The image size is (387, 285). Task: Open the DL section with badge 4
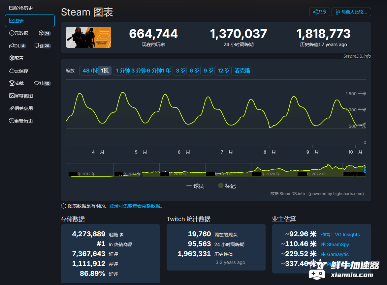point(17,46)
